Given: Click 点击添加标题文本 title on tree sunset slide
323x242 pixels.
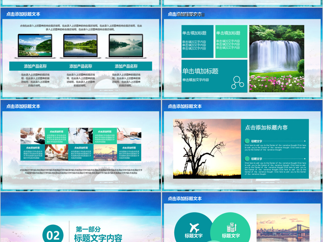Looking at the screenshot, I should pos(185,106).
